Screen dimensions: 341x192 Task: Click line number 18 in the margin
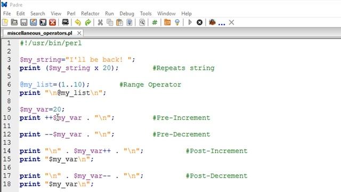click(x=7, y=184)
